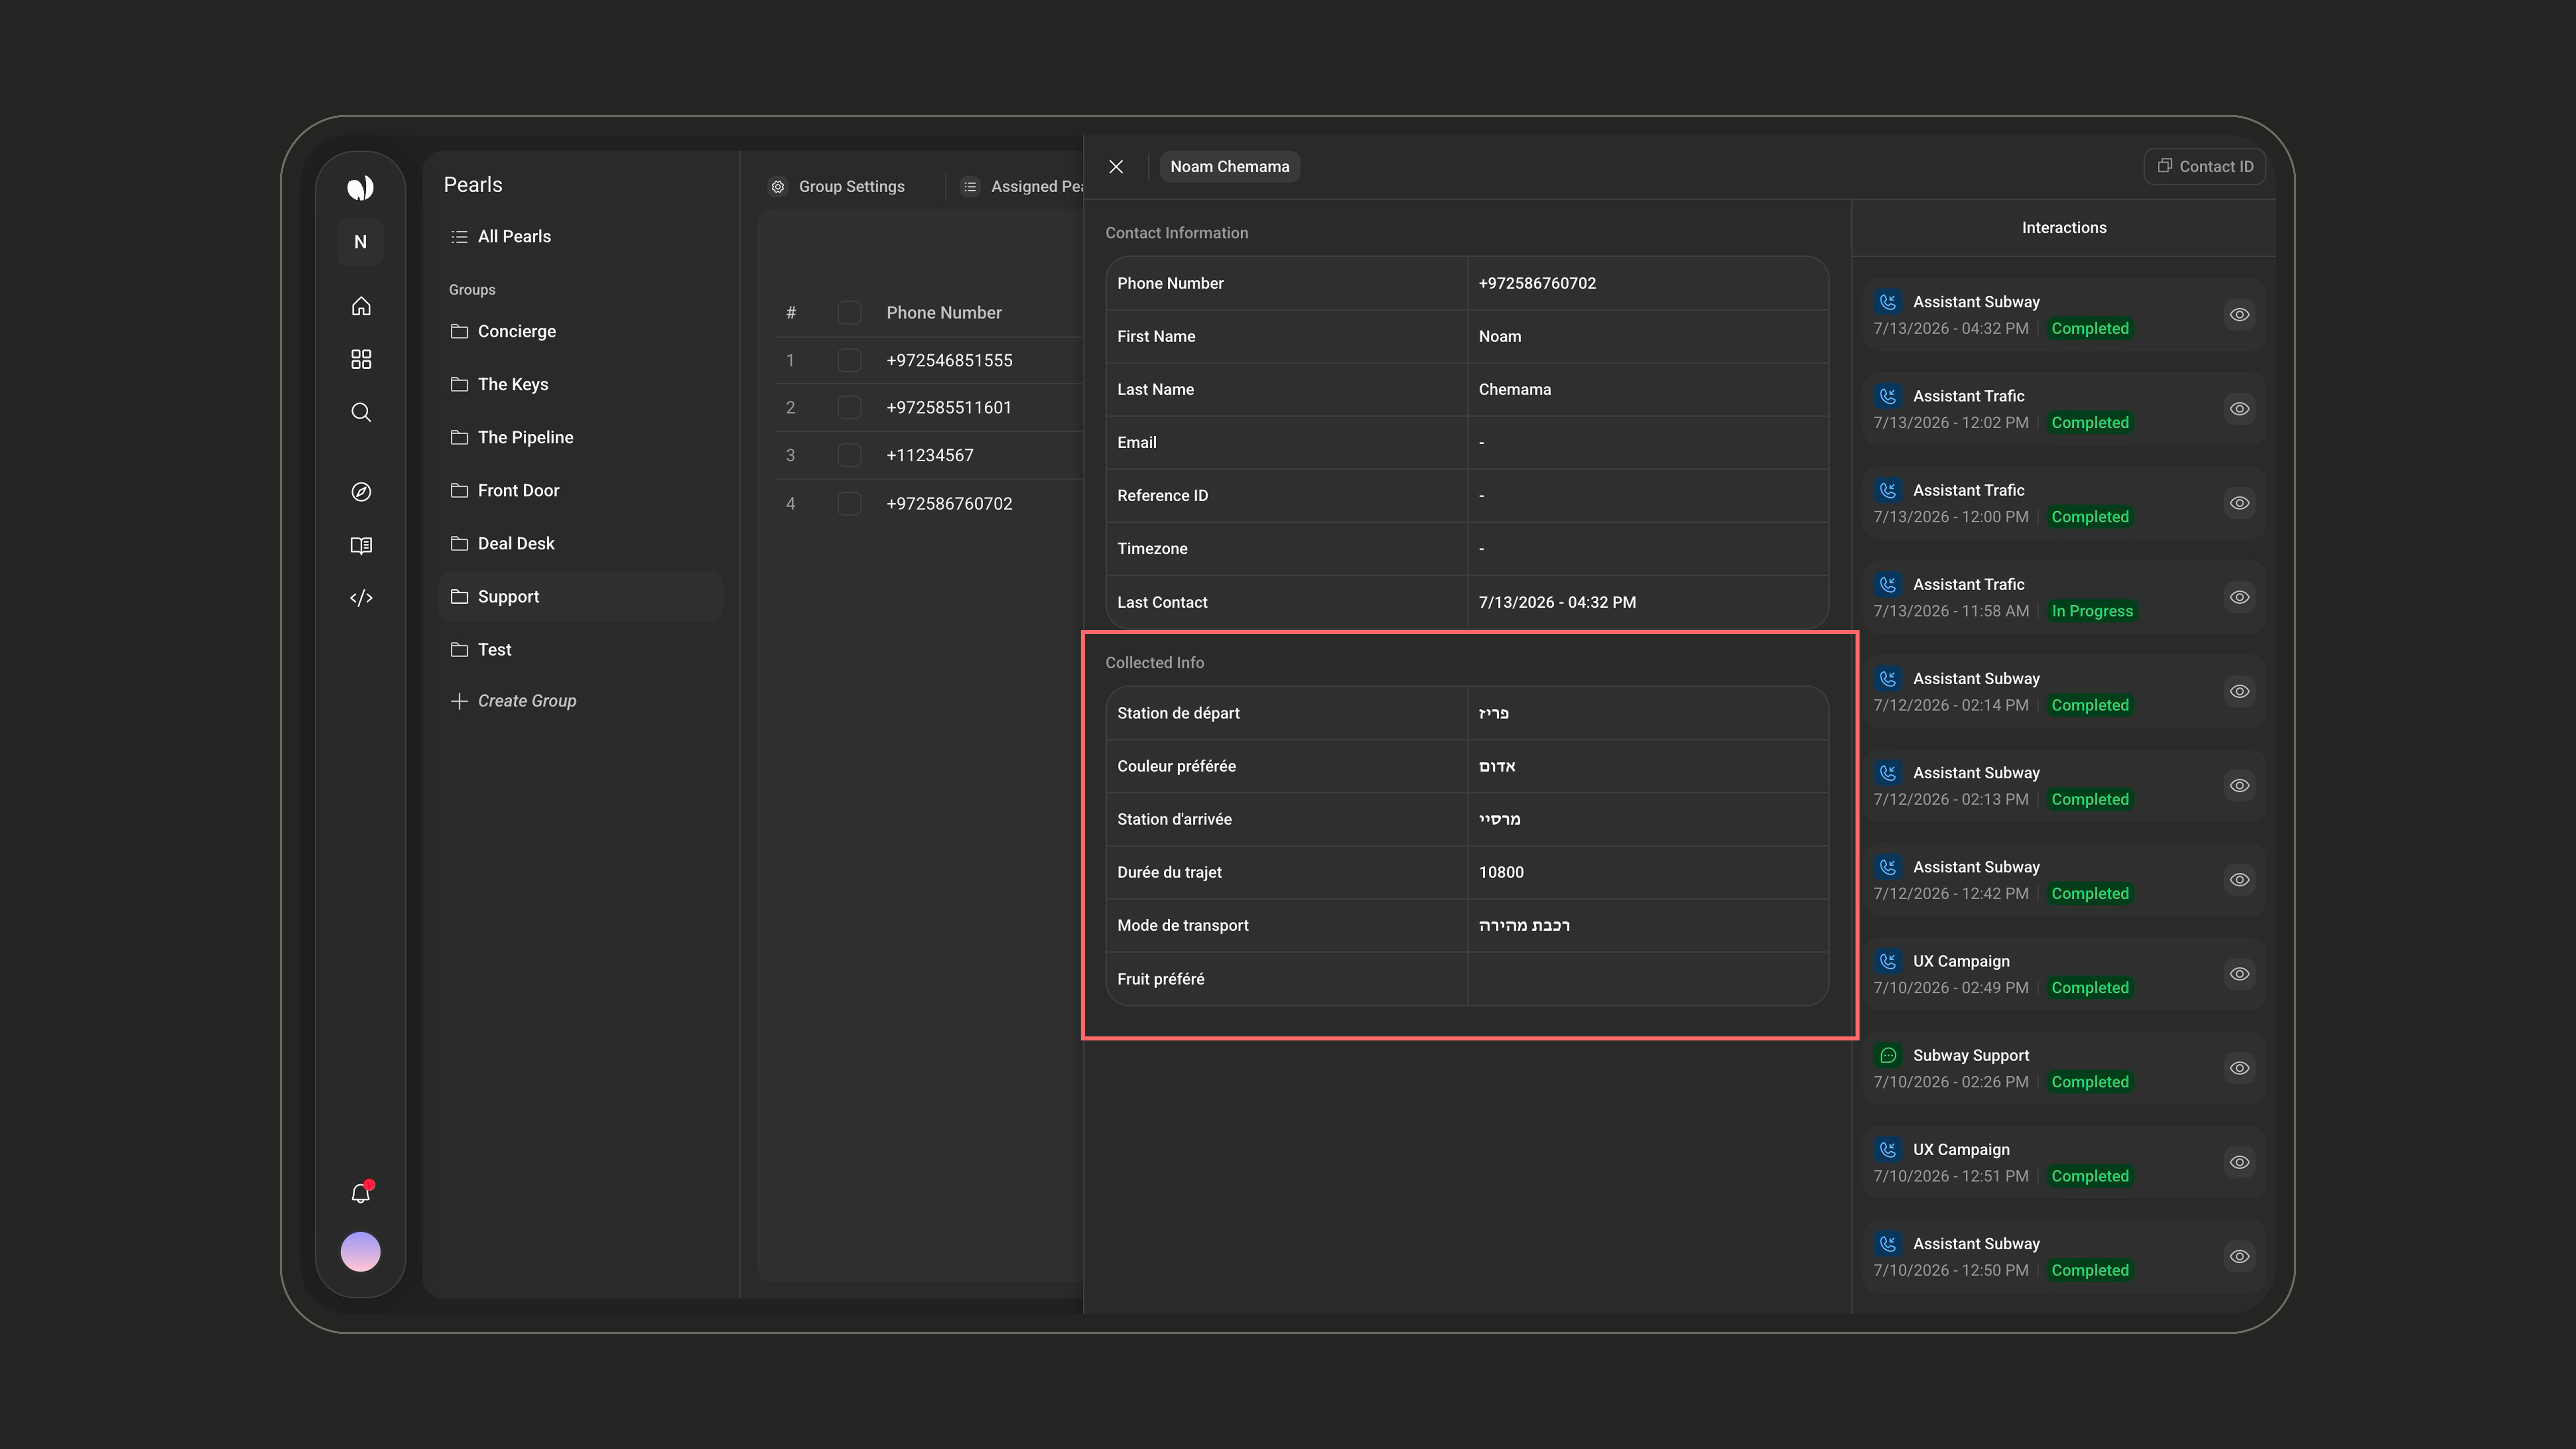This screenshot has width=2576, height=1449.
Task: Click the app logo in the sidebar
Action: [360, 188]
